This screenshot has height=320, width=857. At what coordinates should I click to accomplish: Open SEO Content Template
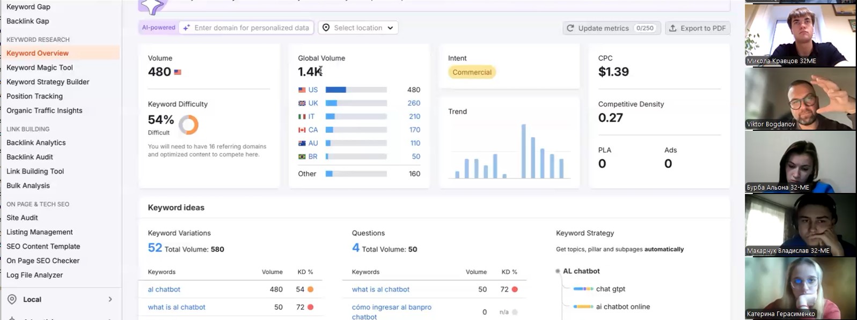click(x=43, y=247)
